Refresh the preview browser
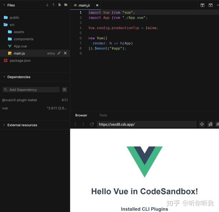 (92, 124)
